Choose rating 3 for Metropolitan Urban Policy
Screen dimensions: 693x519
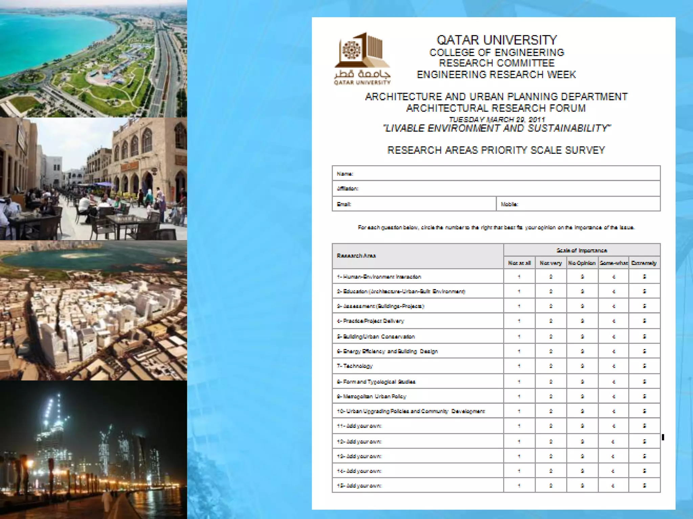pos(582,396)
